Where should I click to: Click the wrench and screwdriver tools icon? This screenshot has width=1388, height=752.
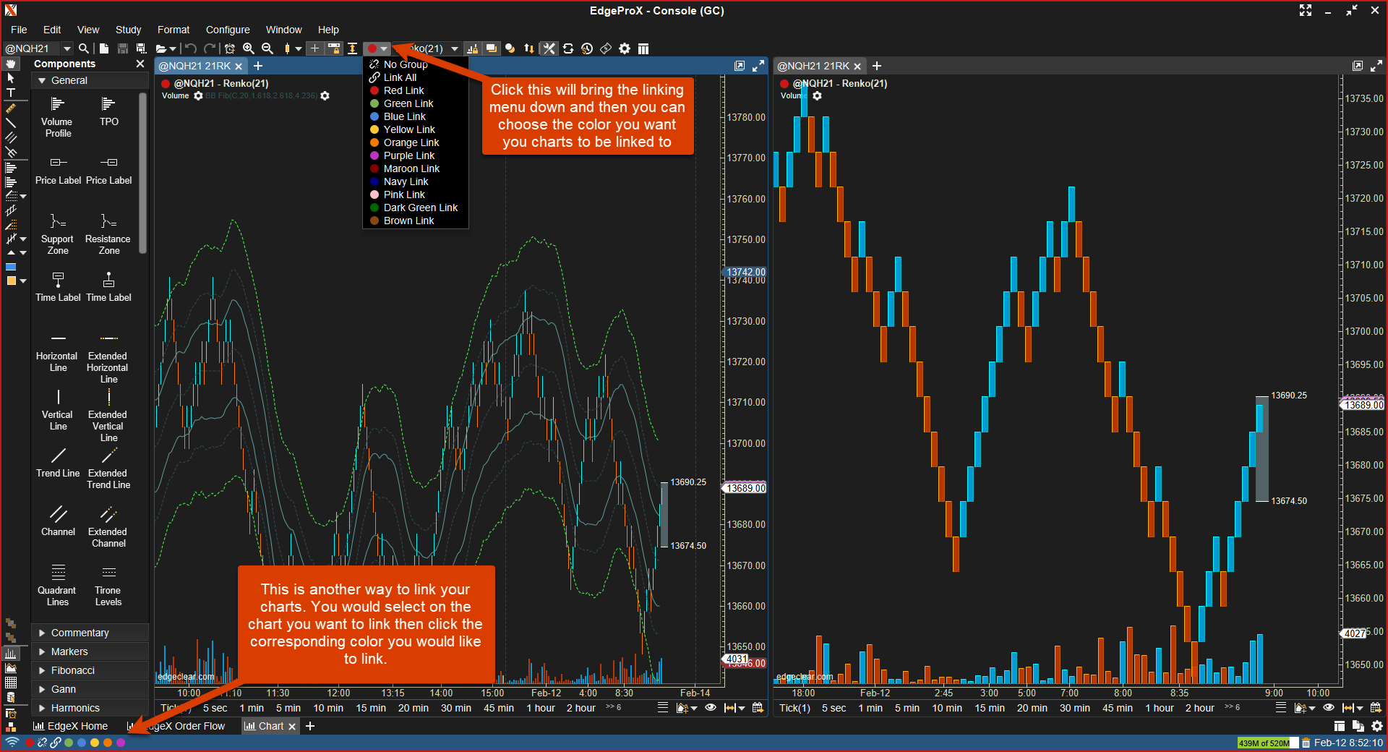point(549,48)
